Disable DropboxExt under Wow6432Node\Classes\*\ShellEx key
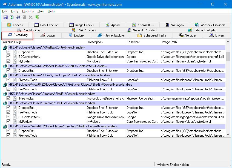This screenshot has width=232, height=168. [x=8, y=70]
